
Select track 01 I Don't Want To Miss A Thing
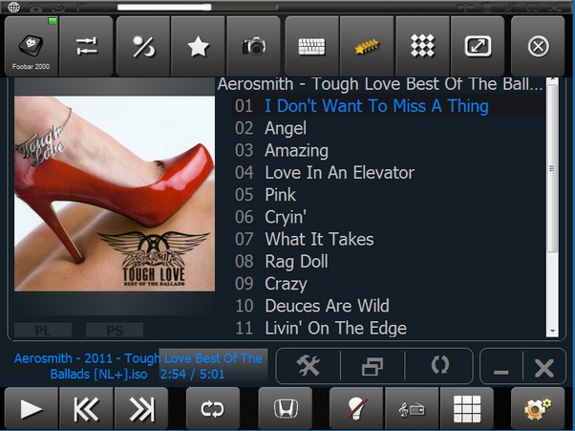389,106
